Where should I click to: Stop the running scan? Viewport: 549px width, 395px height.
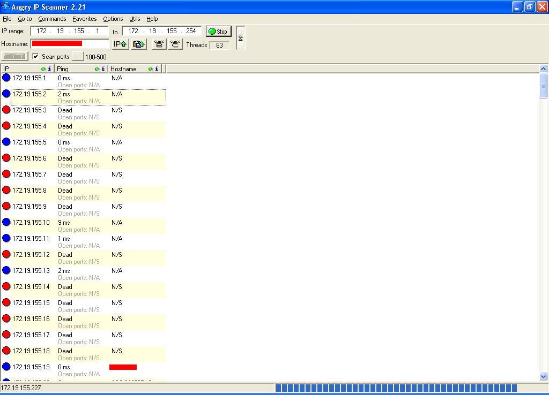pos(219,32)
